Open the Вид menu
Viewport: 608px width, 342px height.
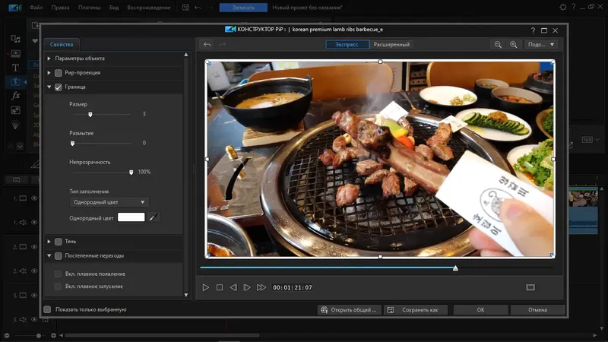[114, 8]
